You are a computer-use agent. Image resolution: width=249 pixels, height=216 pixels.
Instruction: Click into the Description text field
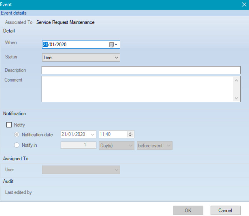(141, 70)
